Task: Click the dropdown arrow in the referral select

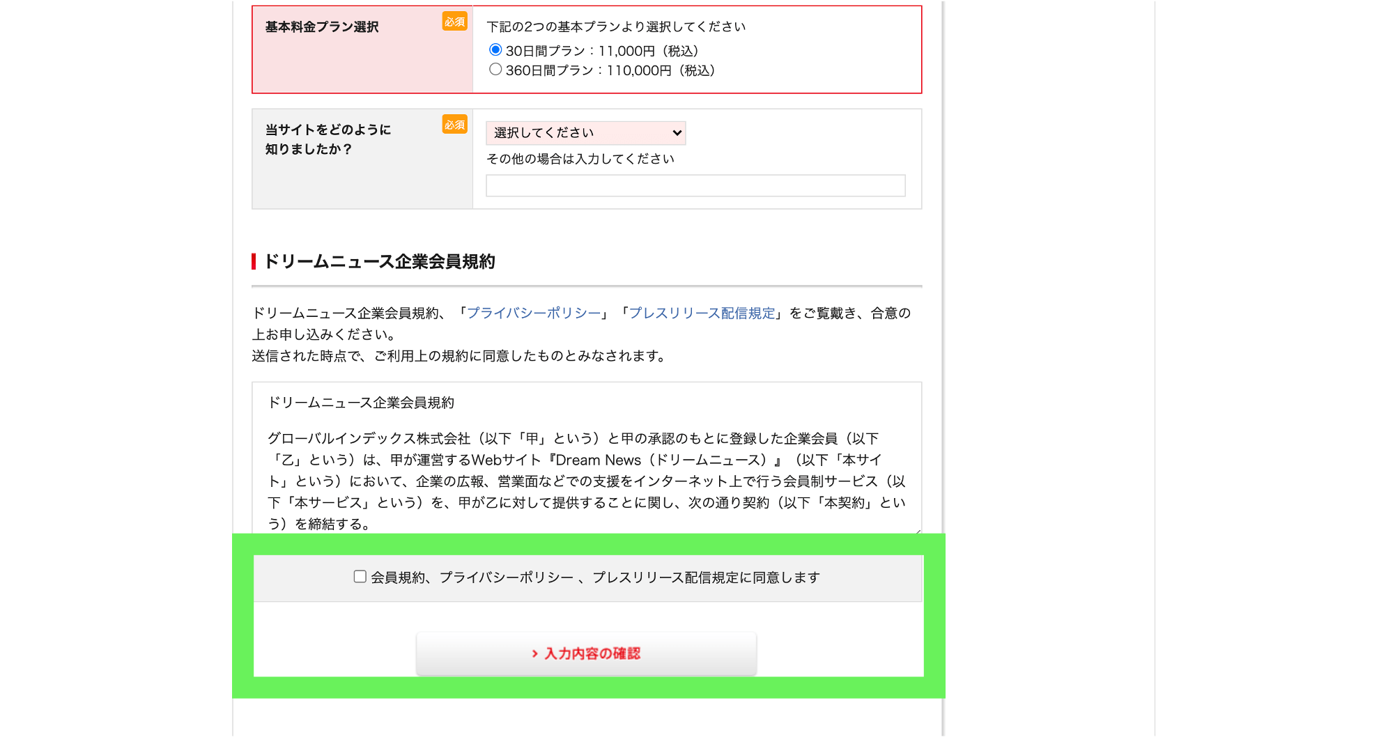Action: 677,133
